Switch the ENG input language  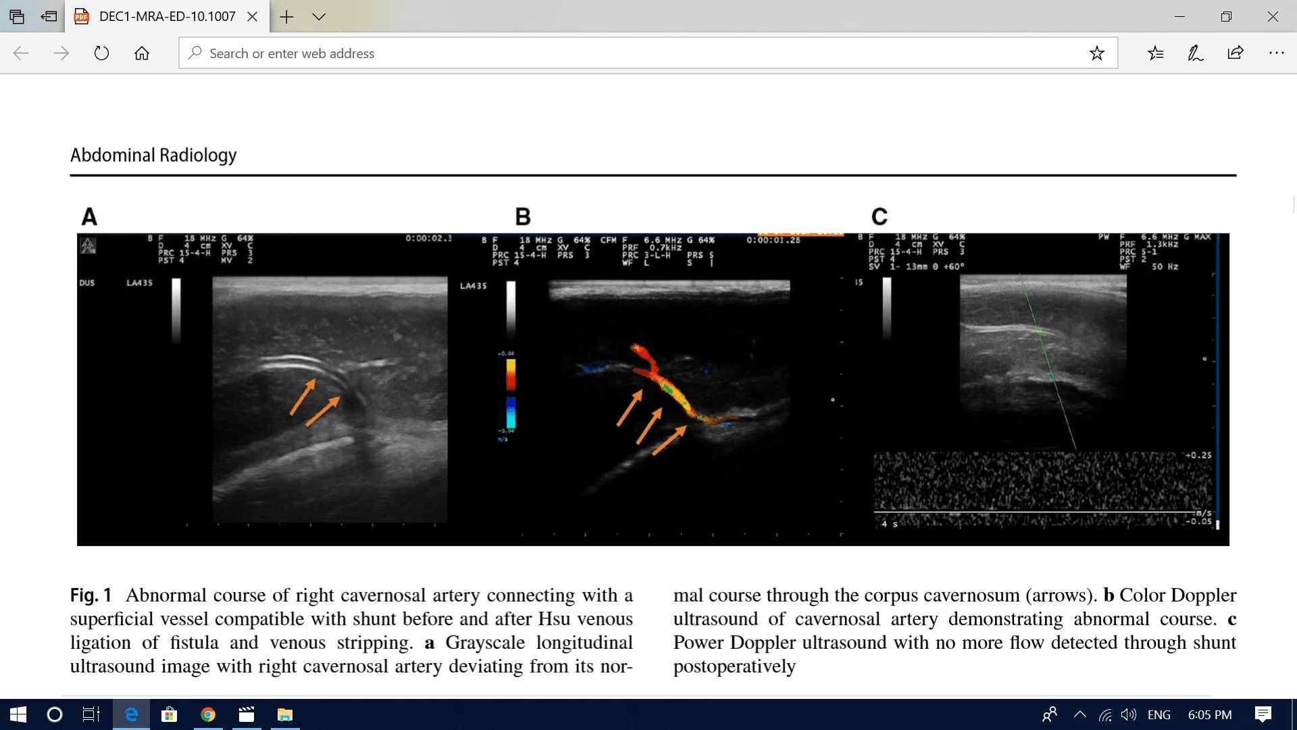click(1159, 714)
